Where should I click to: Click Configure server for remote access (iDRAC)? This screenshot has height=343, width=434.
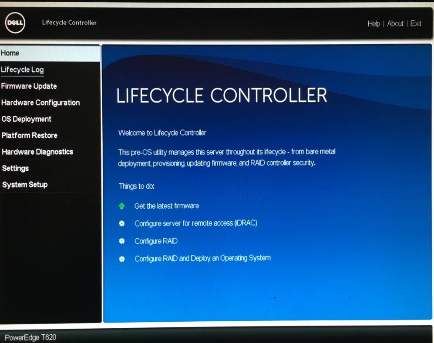[196, 223]
